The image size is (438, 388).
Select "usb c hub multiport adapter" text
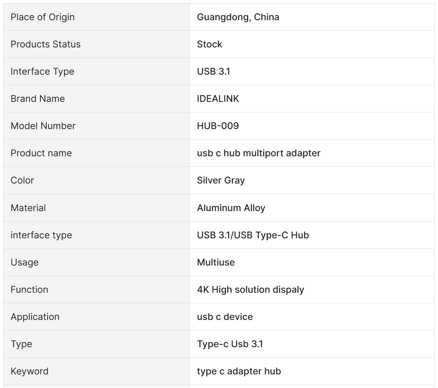tap(259, 153)
